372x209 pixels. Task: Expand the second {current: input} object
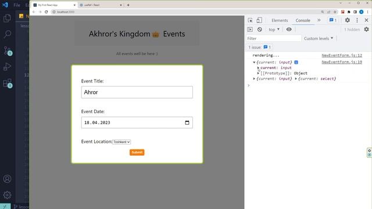[254, 79]
